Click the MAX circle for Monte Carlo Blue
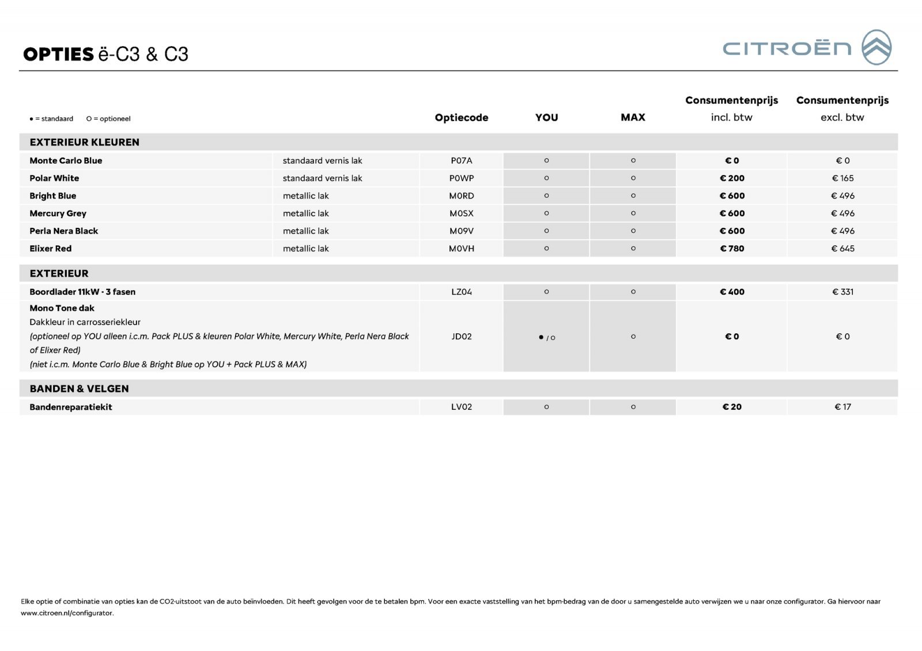The image size is (922, 651). (x=633, y=161)
